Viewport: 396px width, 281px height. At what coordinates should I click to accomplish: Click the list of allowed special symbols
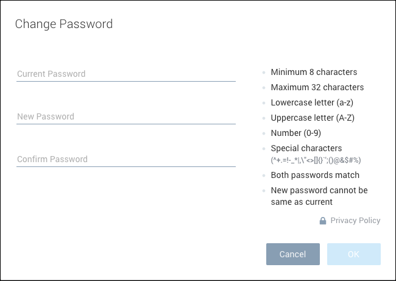pyautogui.click(x=314, y=160)
